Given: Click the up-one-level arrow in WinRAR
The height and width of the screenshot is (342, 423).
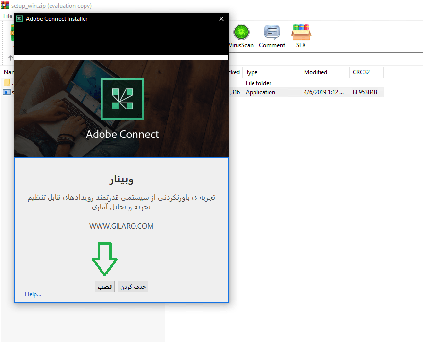Looking at the screenshot, I should click(x=11, y=58).
